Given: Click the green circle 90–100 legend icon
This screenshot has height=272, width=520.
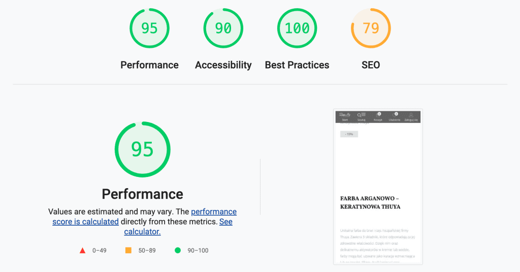Looking at the screenshot, I should (178, 251).
